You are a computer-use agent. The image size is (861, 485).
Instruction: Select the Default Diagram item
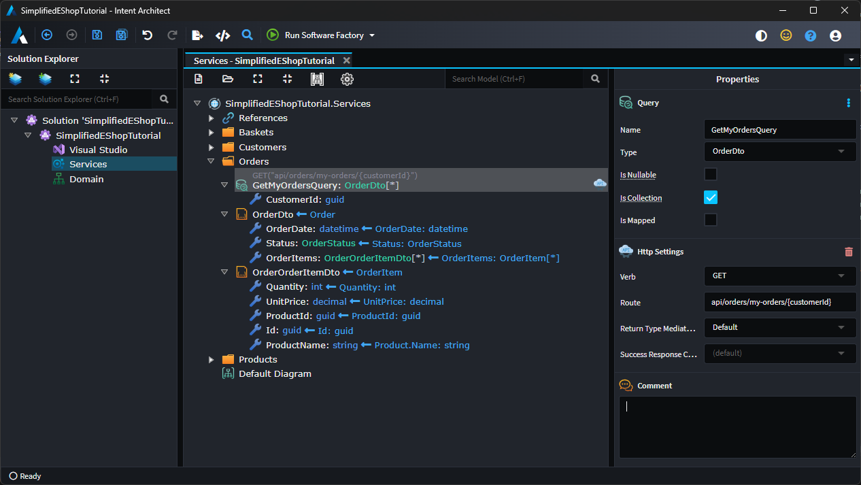pyautogui.click(x=275, y=373)
